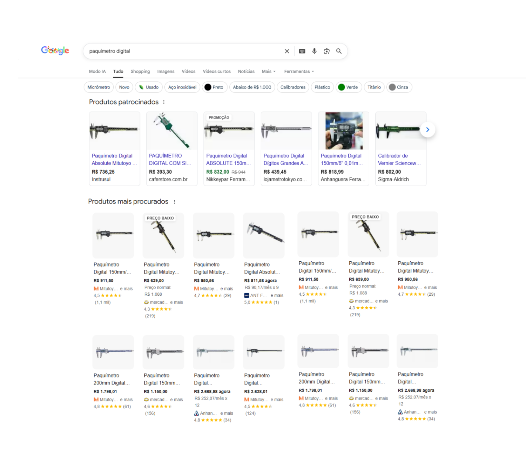Click the first Paquímetro product thumbnail image

coord(114,130)
